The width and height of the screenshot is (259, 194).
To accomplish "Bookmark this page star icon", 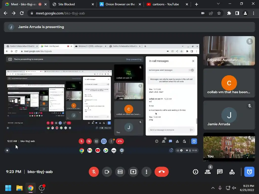I will coord(219,13).
